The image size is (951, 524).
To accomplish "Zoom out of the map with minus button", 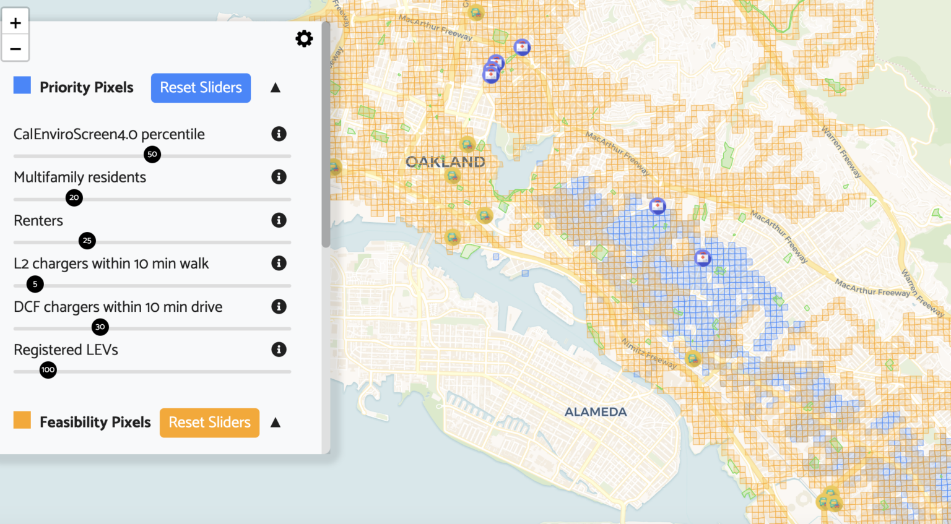I will pyautogui.click(x=15, y=48).
